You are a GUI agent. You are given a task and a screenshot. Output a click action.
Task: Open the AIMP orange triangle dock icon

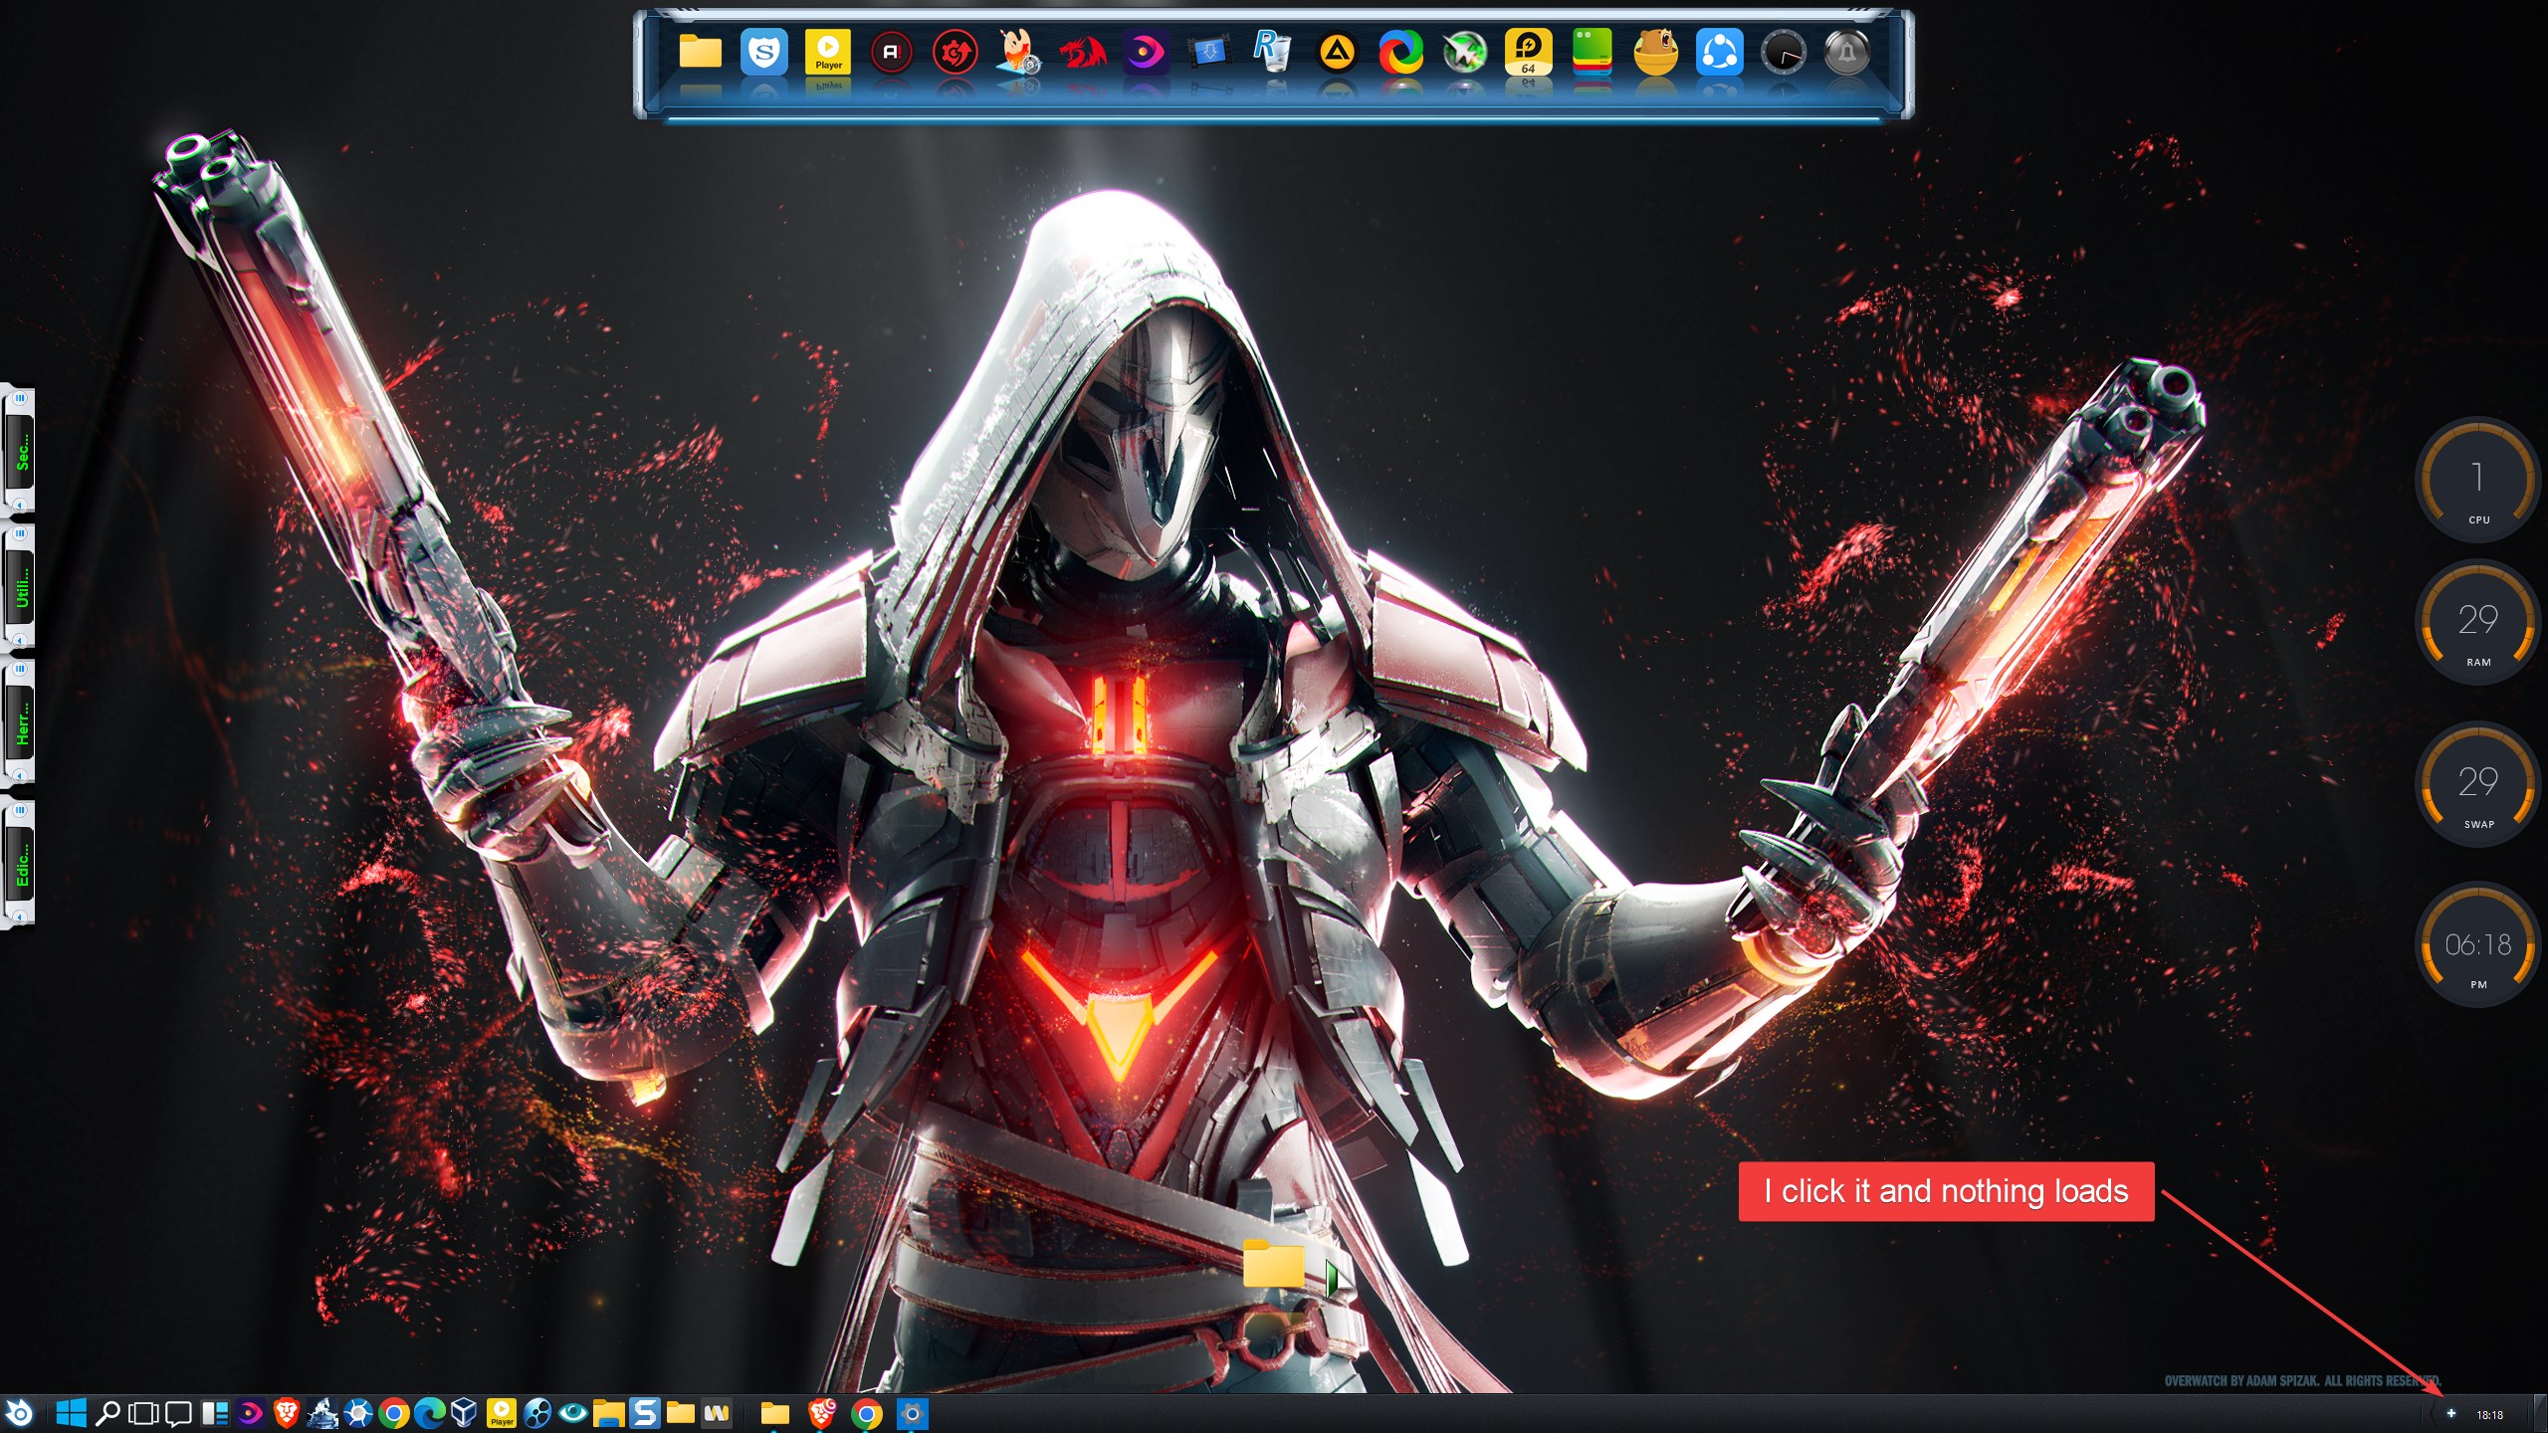click(1336, 52)
